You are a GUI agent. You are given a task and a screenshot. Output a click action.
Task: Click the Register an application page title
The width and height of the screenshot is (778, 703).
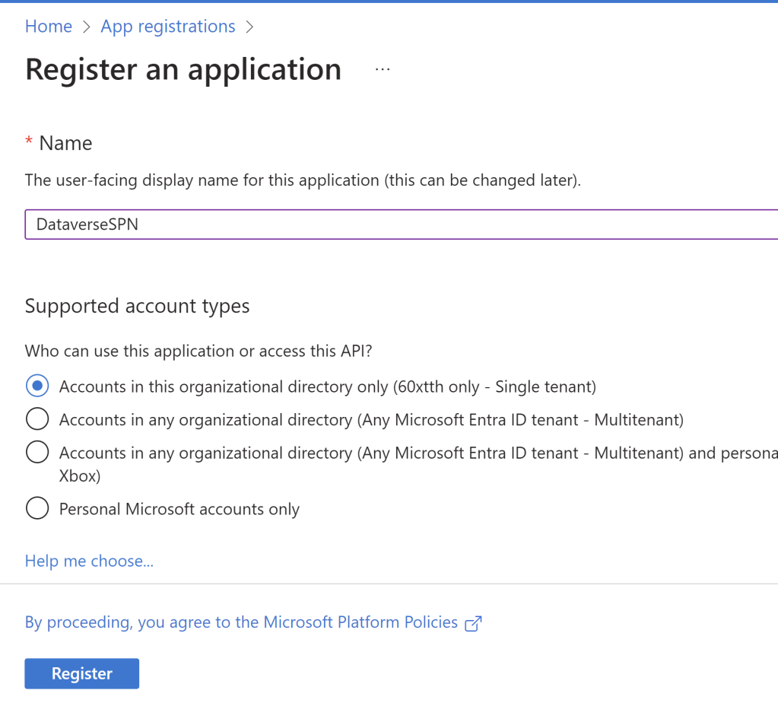tap(183, 69)
